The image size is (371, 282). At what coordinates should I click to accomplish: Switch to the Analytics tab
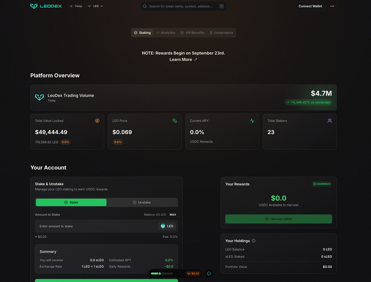166,33
